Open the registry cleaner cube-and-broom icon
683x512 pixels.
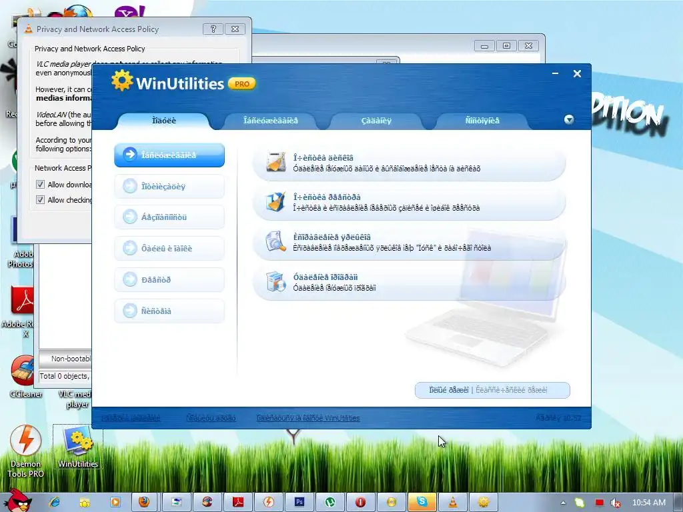tap(276, 201)
